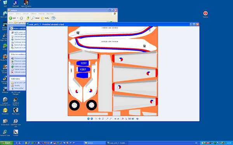
Task: Click the red power desktop icon at top right
Action: pos(205,14)
